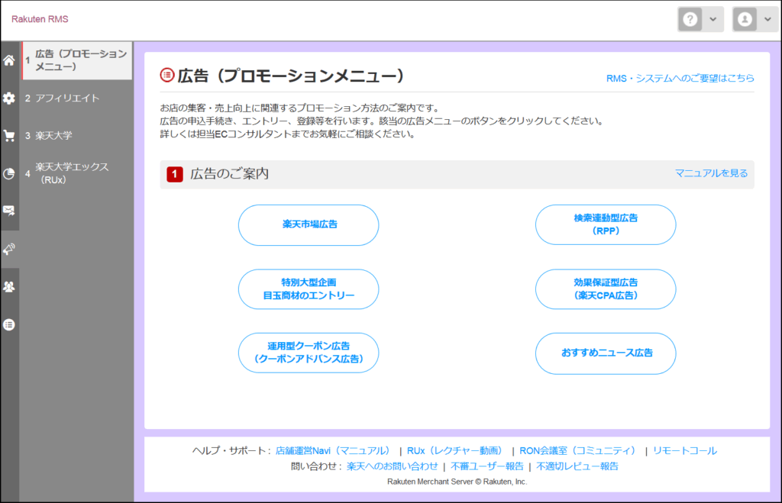The image size is (782, 503).
Task: Click the 楽天市場広告 button
Action: tap(309, 225)
